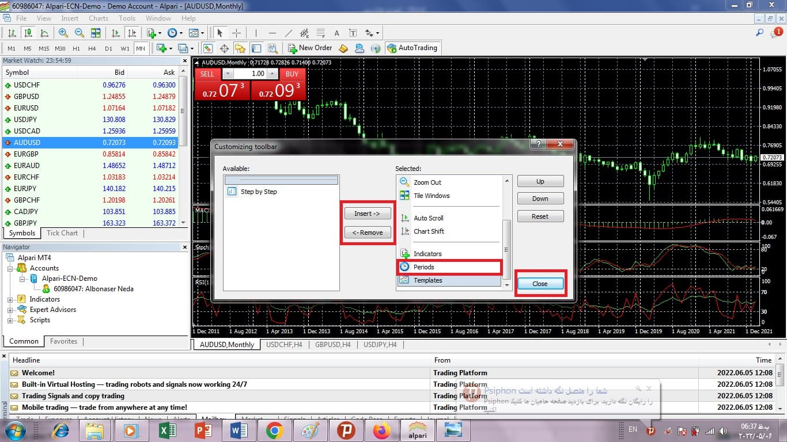Select the line chart icon
787x442 pixels.
point(44,33)
